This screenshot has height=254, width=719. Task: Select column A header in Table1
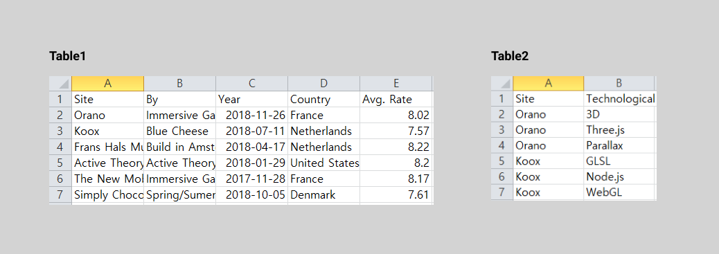click(108, 84)
